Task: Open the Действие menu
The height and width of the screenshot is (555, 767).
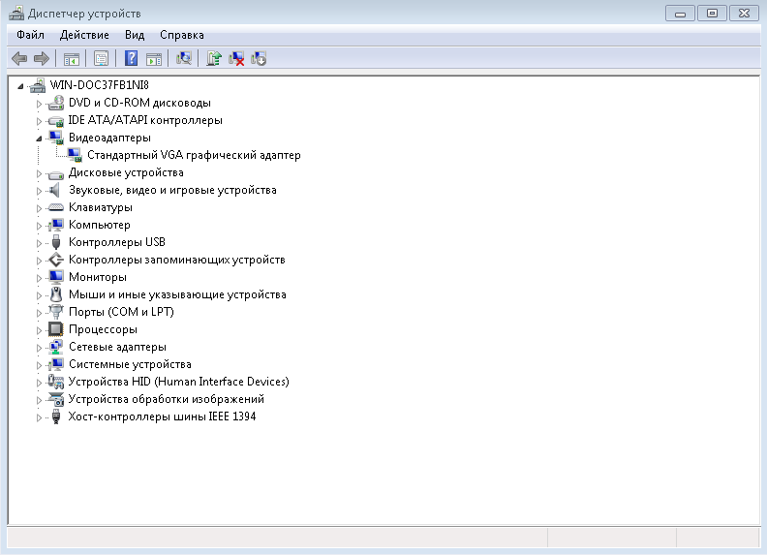Action: [x=84, y=35]
